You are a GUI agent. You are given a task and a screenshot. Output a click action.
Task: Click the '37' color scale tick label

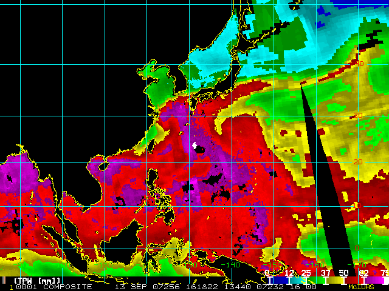[x=325, y=273]
